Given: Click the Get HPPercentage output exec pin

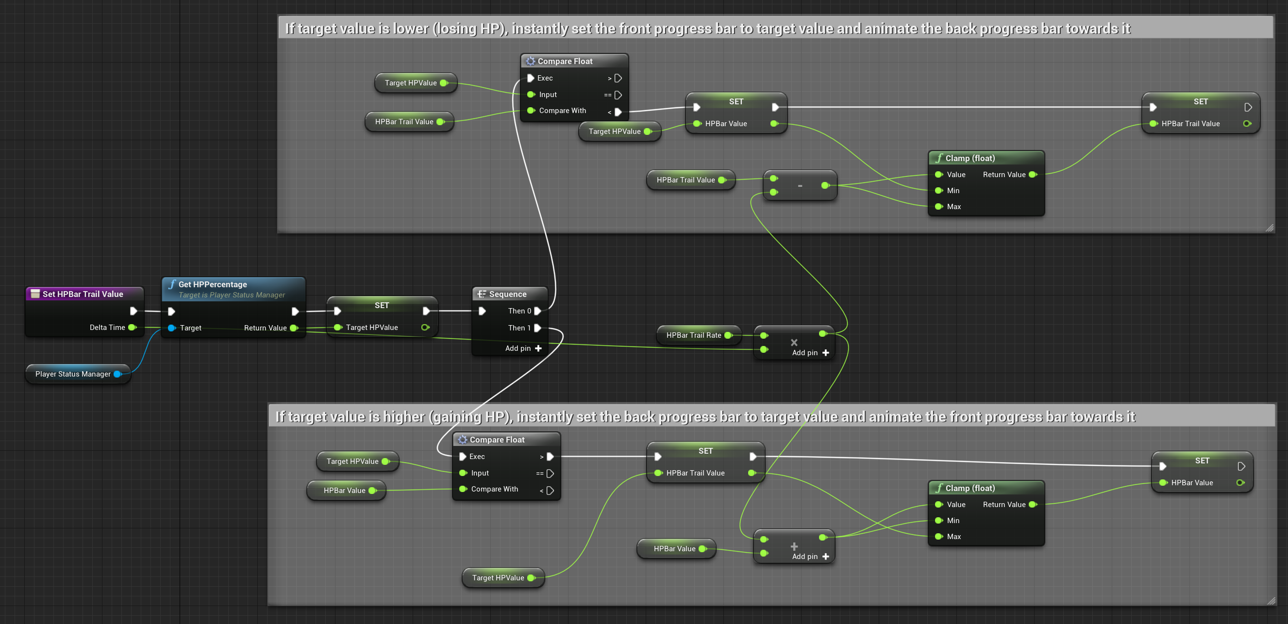Looking at the screenshot, I should tap(295, 311).
